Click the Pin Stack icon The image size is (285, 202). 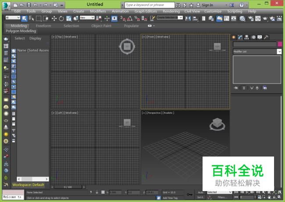[236, 88]
